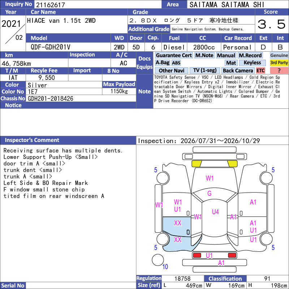This screenshot has width=289, height=289.
Task: Click the Guarantee Cert badge
Action: (x=174, y=55)
